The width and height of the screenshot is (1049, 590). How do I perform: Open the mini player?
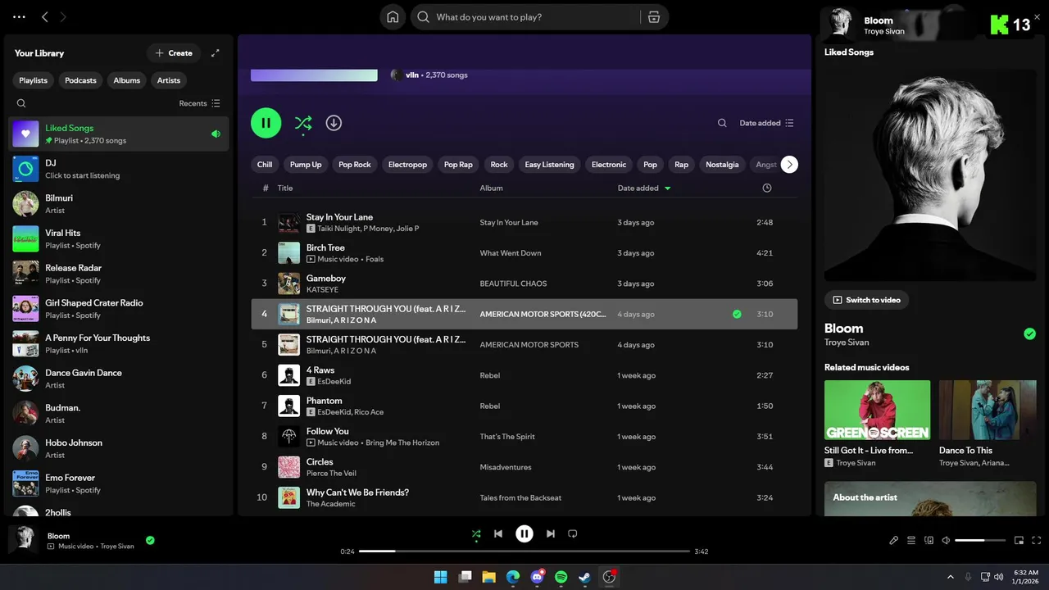click(1019, 541)
